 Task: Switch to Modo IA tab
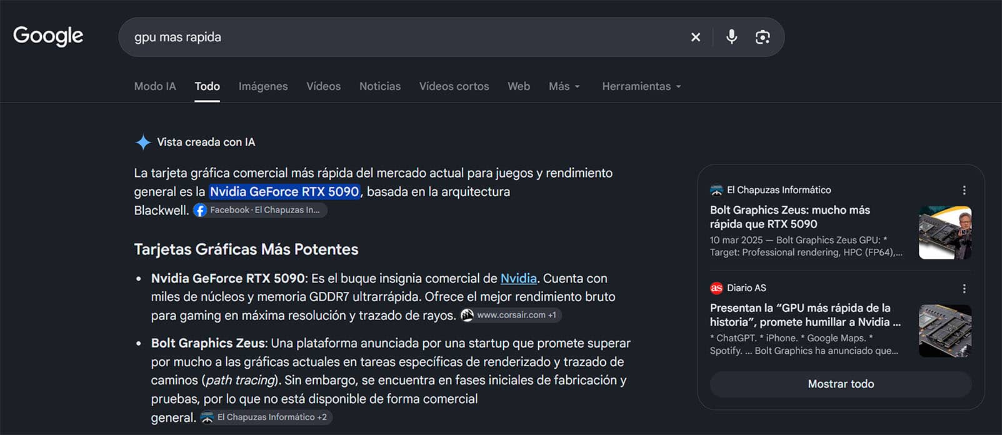[x=155, y=86]
